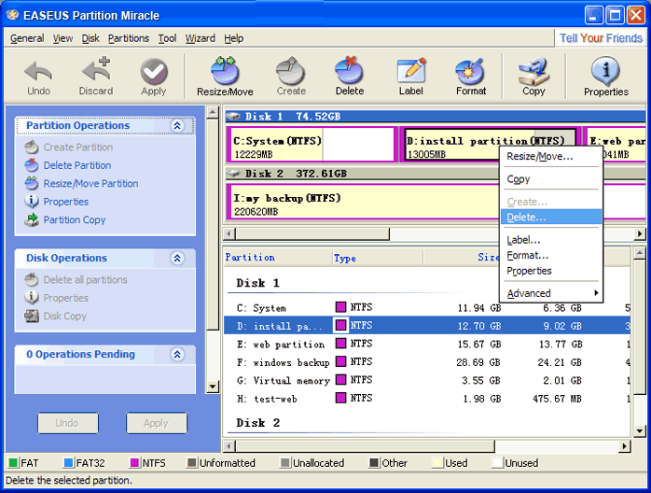Click the Tell Your Friends link
The image size is (651, 493).
600,38
